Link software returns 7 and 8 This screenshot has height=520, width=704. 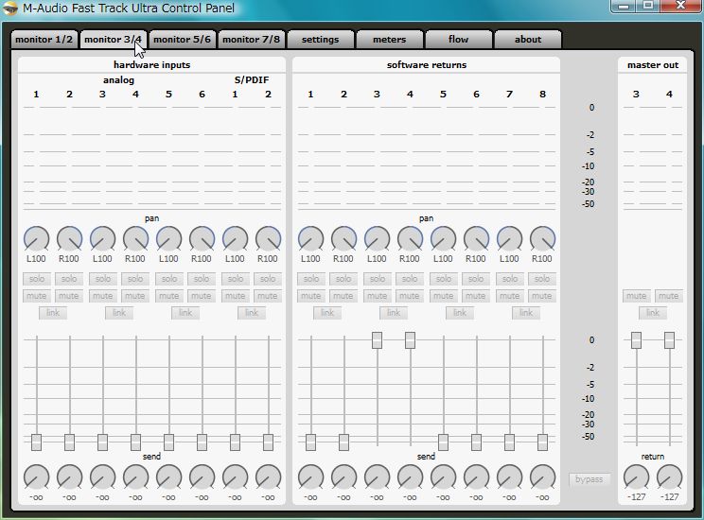[x=526, y=313]
